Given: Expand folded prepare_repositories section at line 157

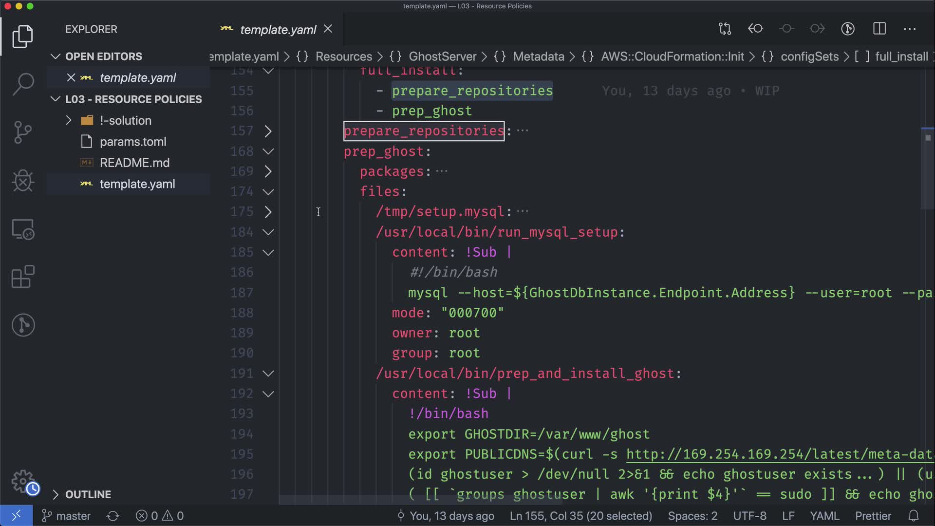Looking at the screenshot, I should tap(268, 131).
